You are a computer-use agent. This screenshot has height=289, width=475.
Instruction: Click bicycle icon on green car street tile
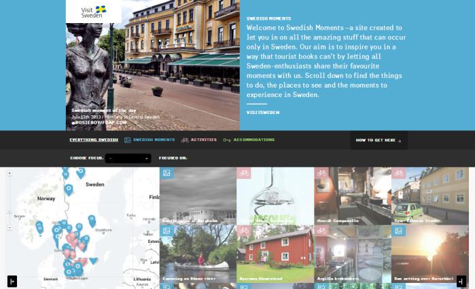pyautogui.click(x=399, y=173)
